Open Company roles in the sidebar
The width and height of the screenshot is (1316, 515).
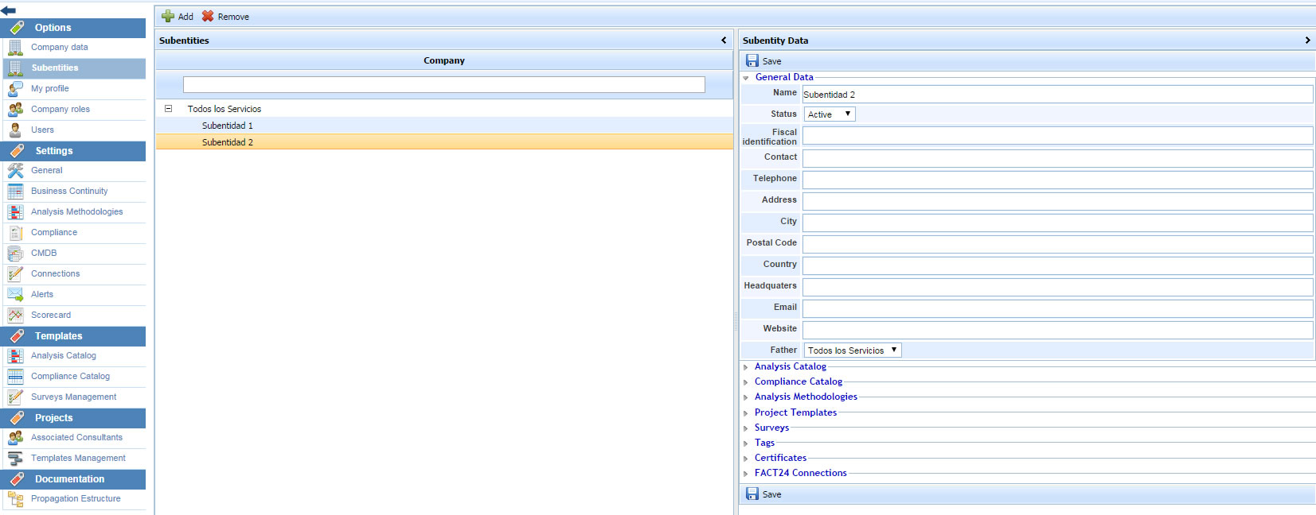[x=60, y=110]
